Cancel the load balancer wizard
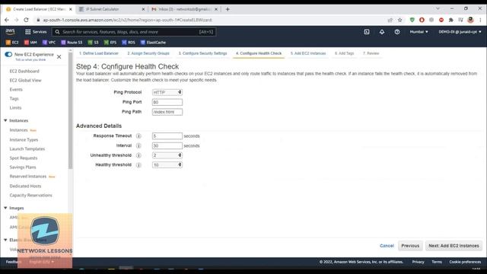Image resolution: width=487 pixels, height=274 pixels. [x=387, y=246]
